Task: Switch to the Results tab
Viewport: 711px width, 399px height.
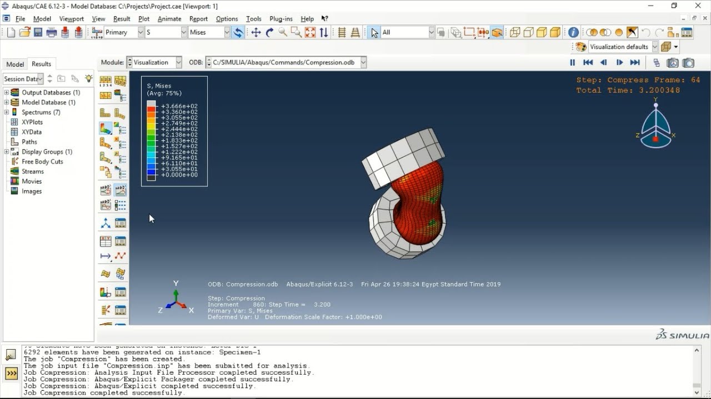Action: pos(41,64)
